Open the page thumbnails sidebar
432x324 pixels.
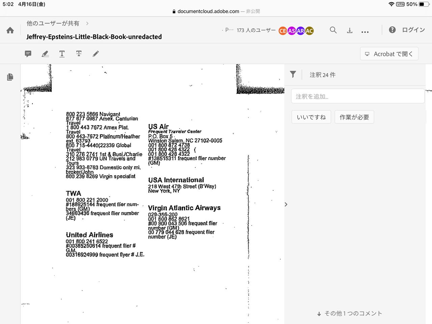tap(10, 77)
